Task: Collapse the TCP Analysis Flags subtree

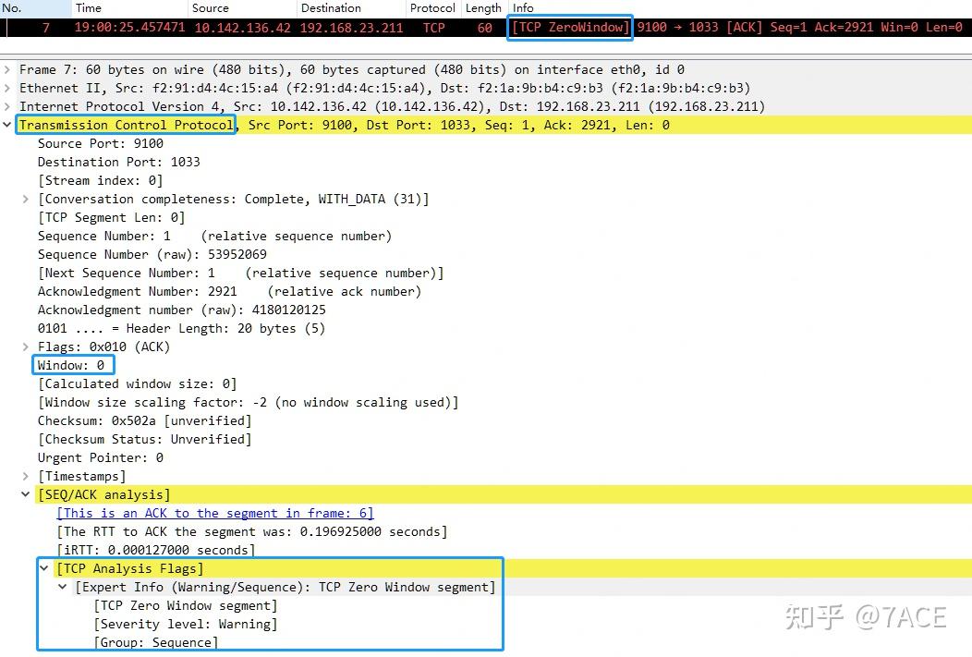Action: pos(43,568)
